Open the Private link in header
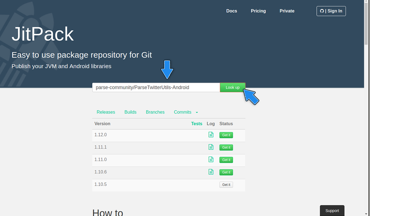 pyautogui.click(x=287, y=11)
